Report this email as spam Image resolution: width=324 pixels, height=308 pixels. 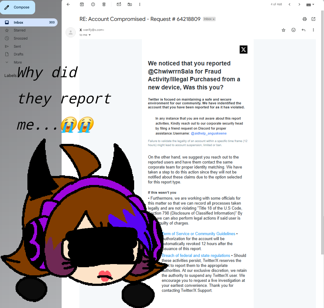tap(93, 4)
